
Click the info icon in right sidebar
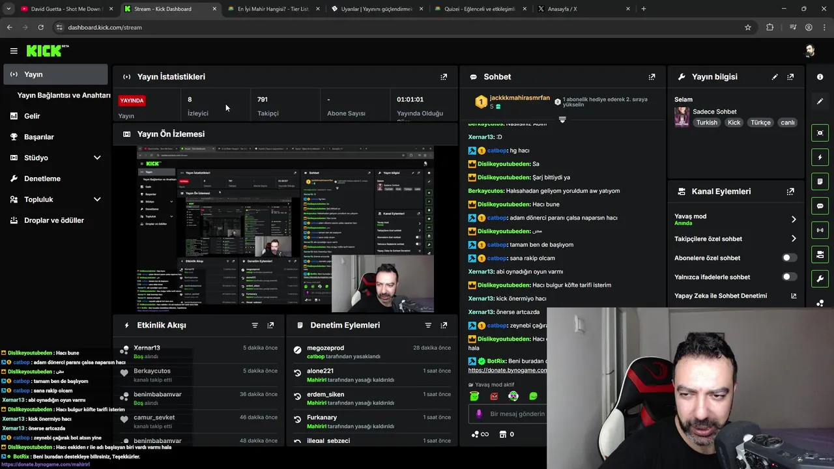click(x=820, y=77)
